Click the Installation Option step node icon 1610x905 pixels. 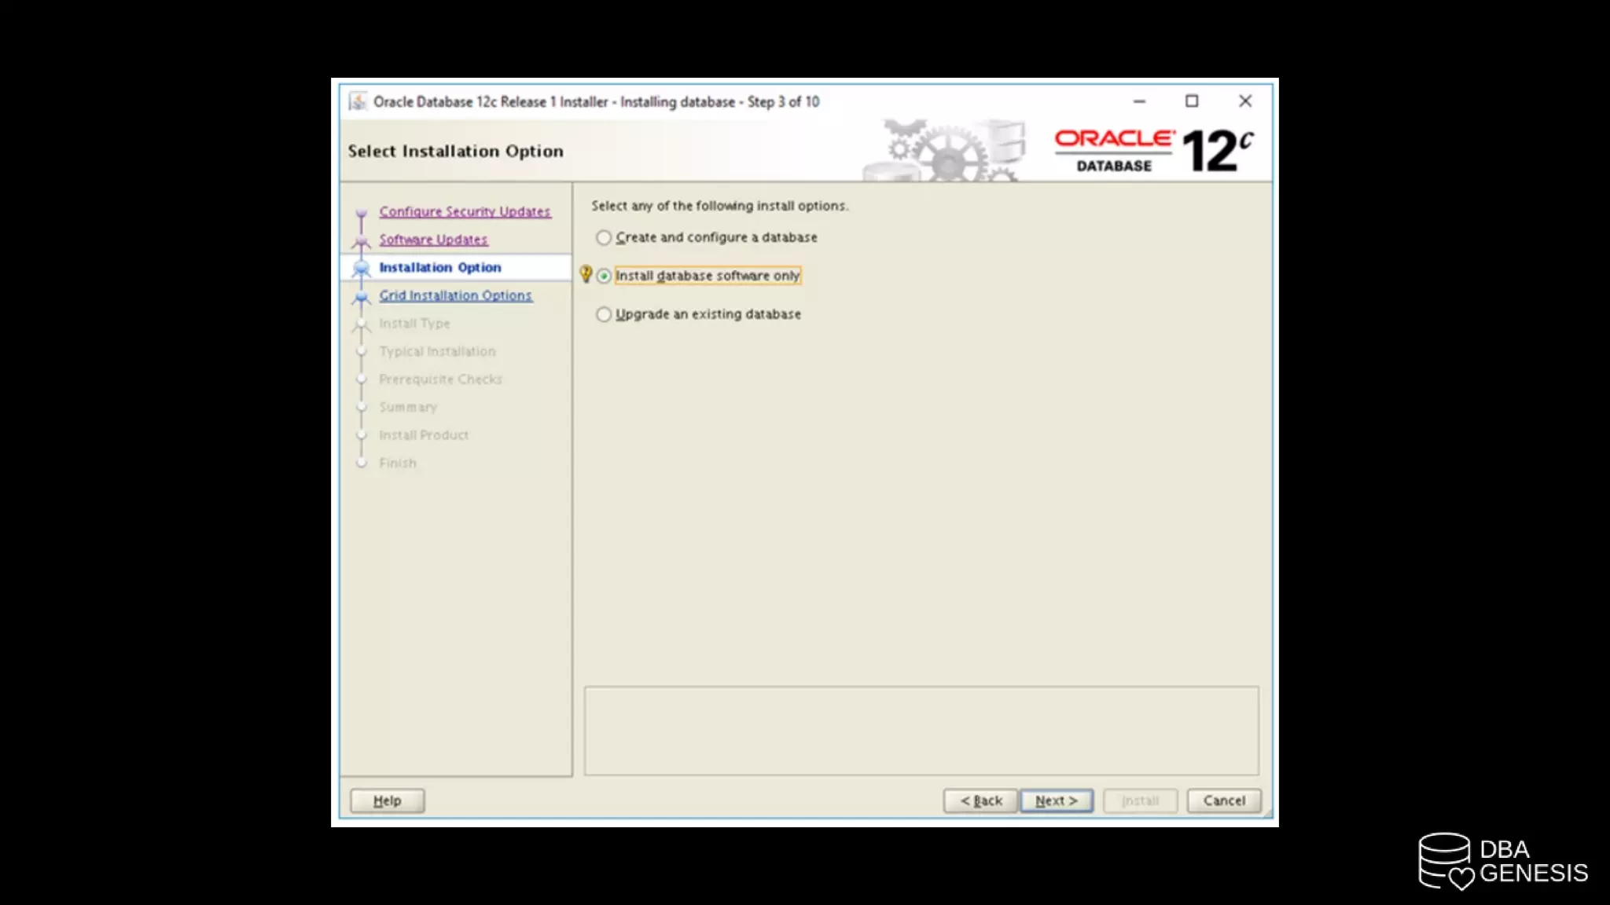coord(362,269)
